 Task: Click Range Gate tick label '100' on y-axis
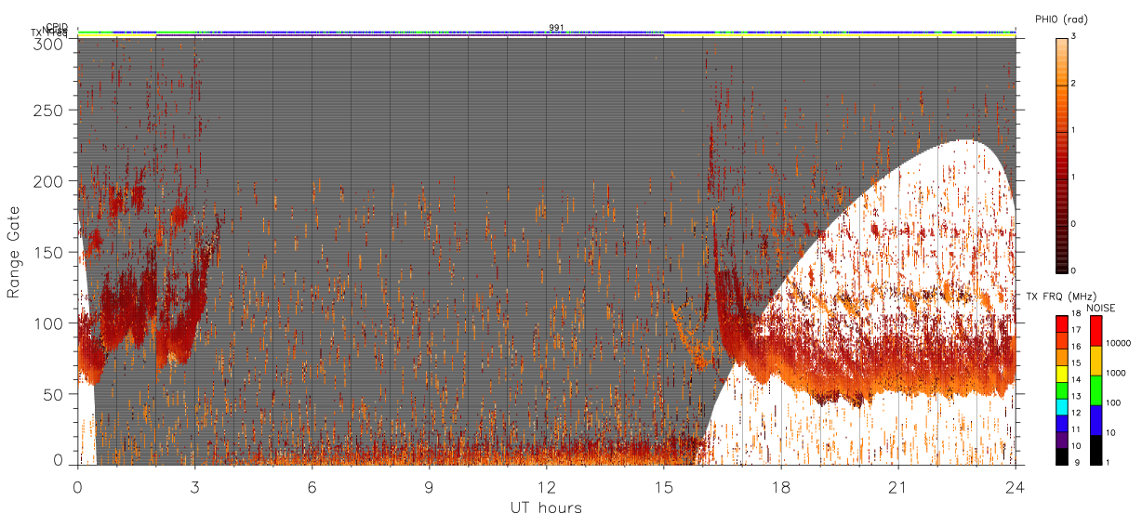click(50, 323)
